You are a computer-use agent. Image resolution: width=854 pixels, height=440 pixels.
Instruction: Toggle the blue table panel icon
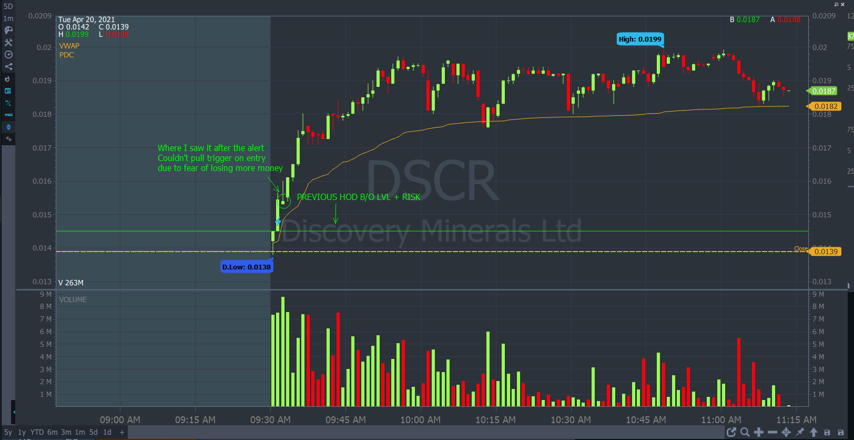click(8, 91)
